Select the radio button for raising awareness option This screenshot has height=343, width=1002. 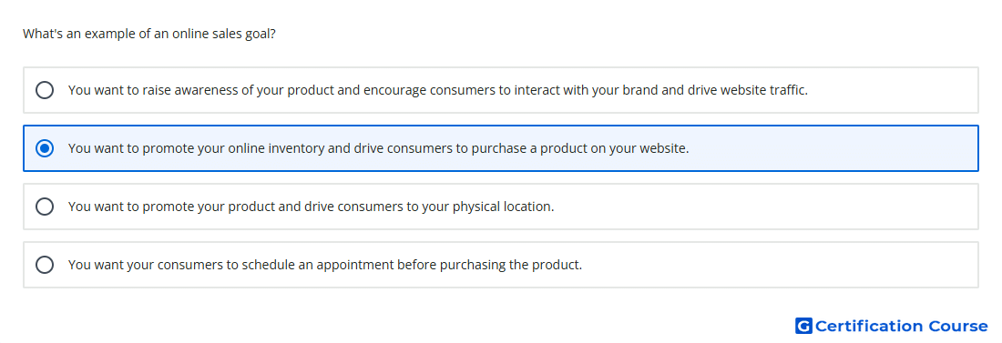[45, 90]
